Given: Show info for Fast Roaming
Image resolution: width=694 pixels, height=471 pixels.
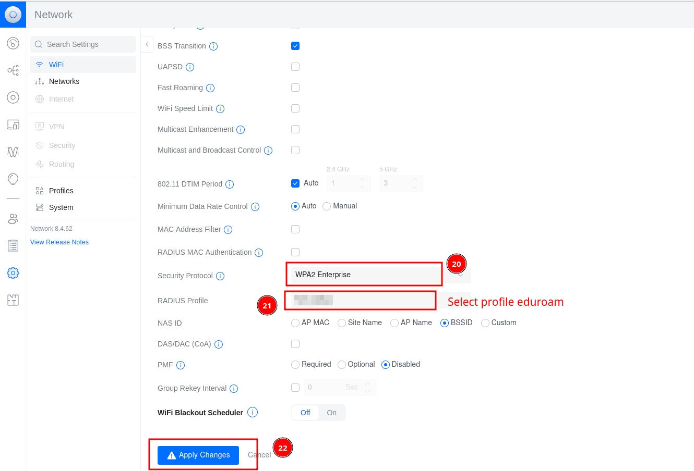Looking at the screenshot, I should click(x=210, y=88).
